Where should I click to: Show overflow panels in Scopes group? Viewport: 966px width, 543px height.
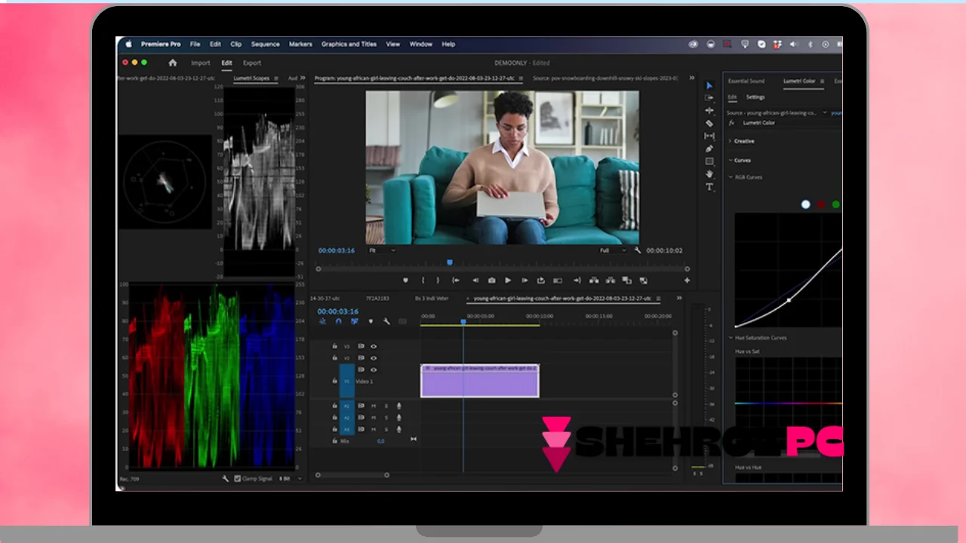coord(303,78)
